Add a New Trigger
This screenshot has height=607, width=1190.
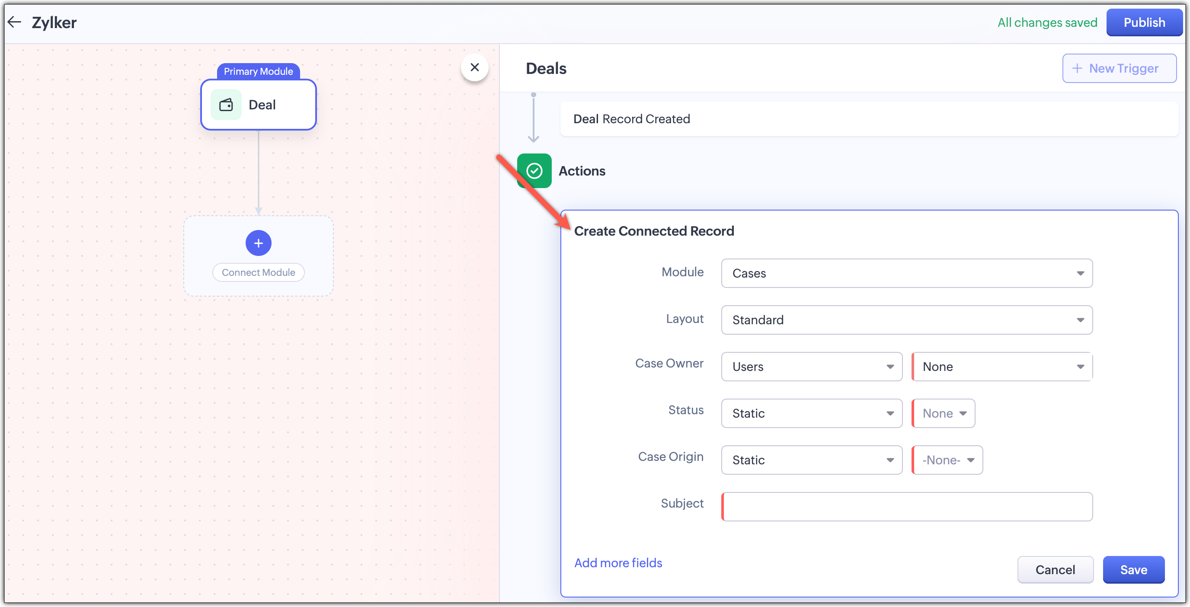tap(1119, 68)
